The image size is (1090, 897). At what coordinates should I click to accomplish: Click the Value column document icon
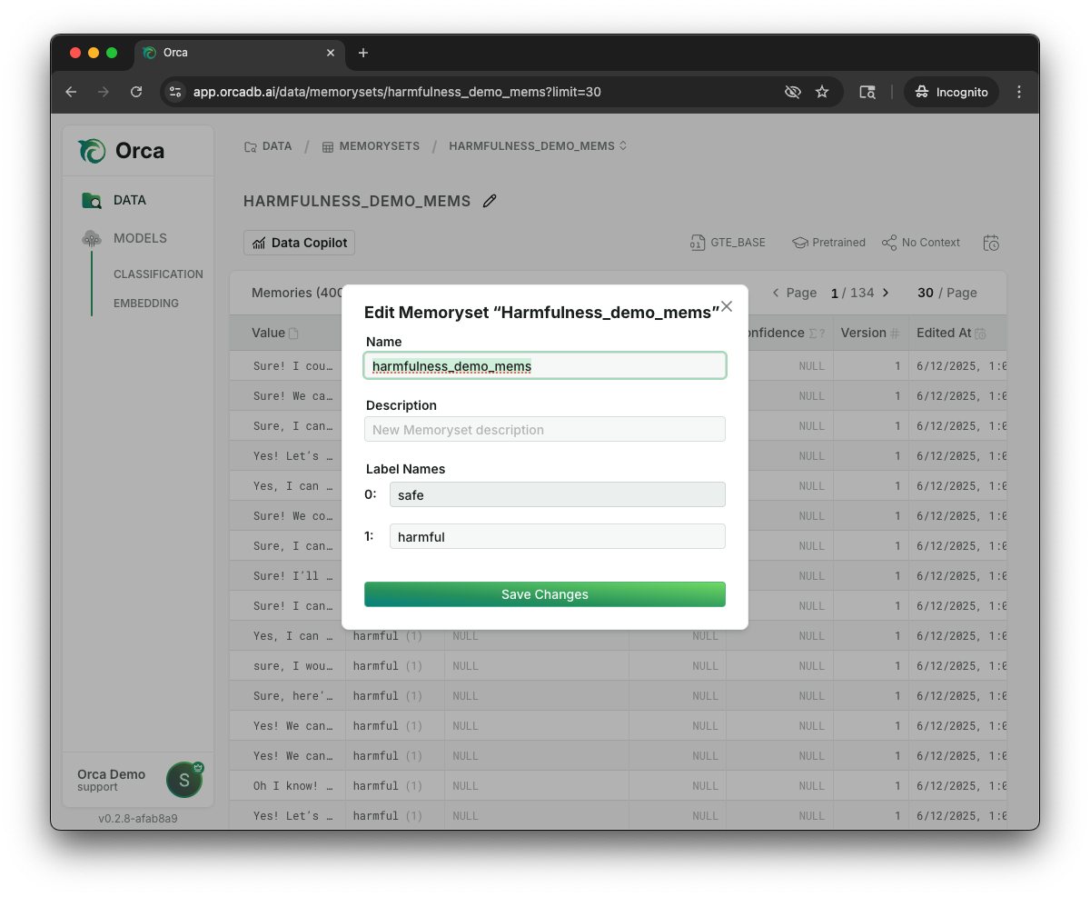[x=293, y=334]
